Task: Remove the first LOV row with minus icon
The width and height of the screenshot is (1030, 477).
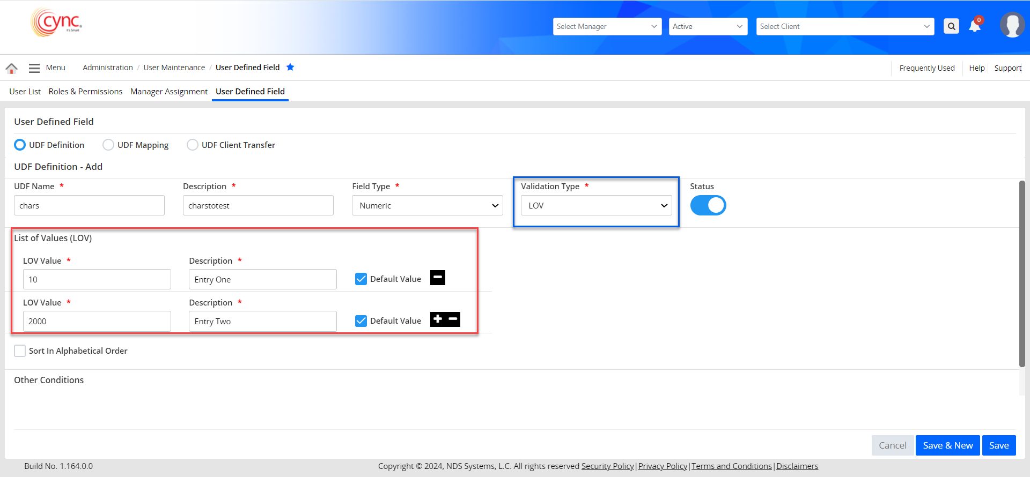Action: [x=438, y=278]
